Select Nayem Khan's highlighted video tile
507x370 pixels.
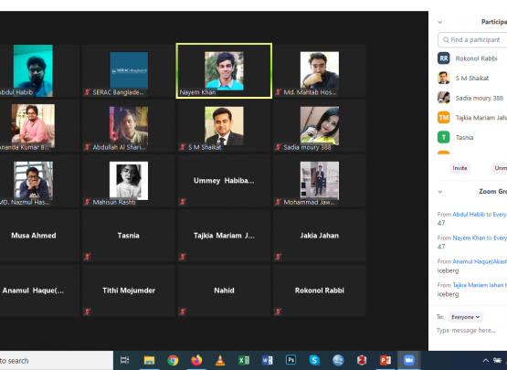coord(224,71)
